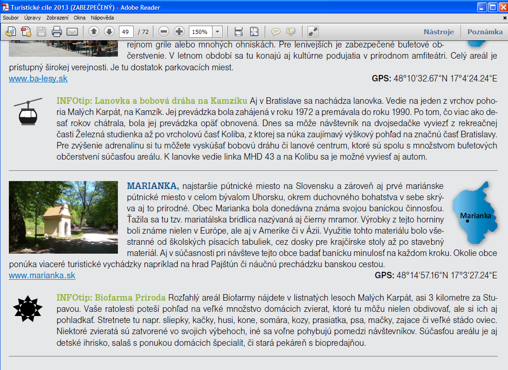The image size is (508, 370).
Task: Select the sticky note comment tool
Action: click(x=276, y=32)
